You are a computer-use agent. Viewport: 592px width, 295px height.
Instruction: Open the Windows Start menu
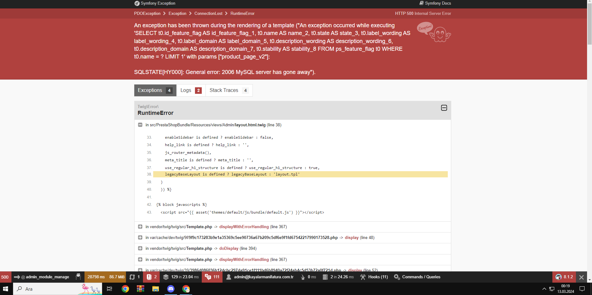coord(6,289)
